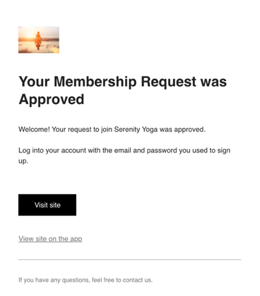Select the meditating silhouette in the logo

38,36
